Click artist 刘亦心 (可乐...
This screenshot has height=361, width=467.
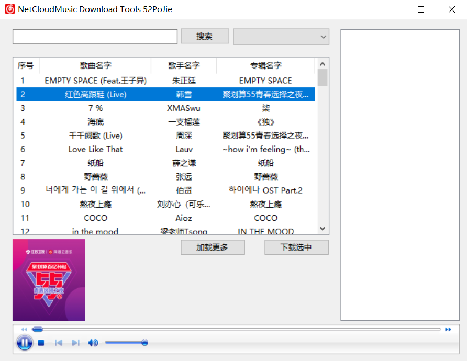click(184, 204)
